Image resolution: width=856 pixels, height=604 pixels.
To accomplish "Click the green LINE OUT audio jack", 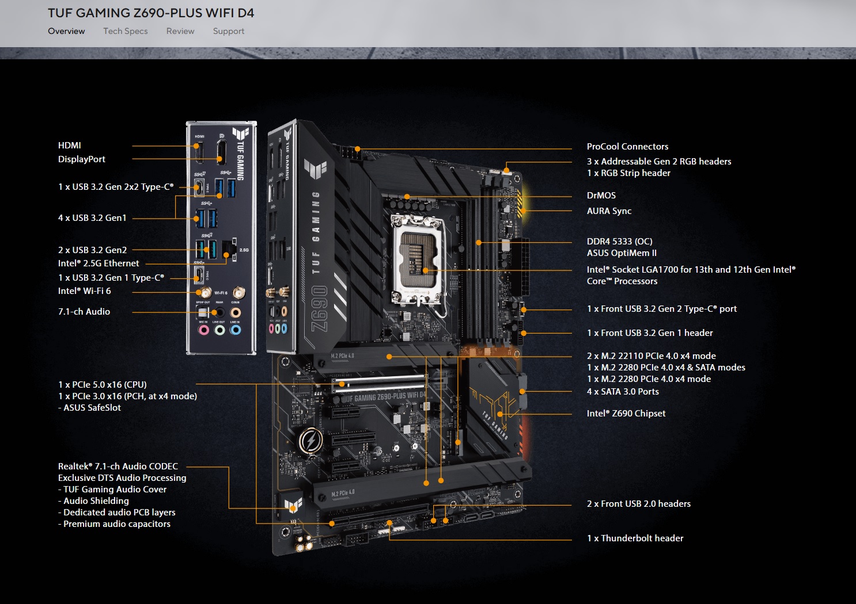I will tap(219, 330).
